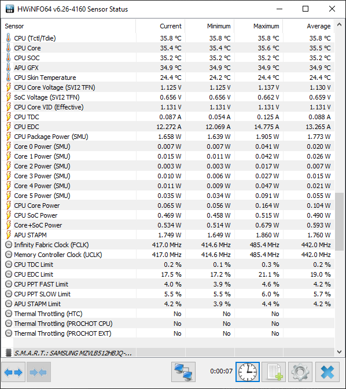Viewport: 346px width, 389px height.
Task: Start logging with the sheet plus icon
Action: pos(274,372)
